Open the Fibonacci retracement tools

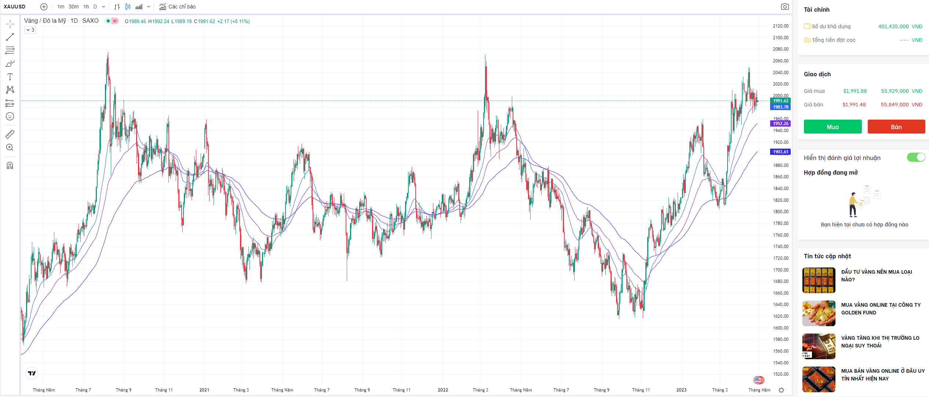point(10,50)
